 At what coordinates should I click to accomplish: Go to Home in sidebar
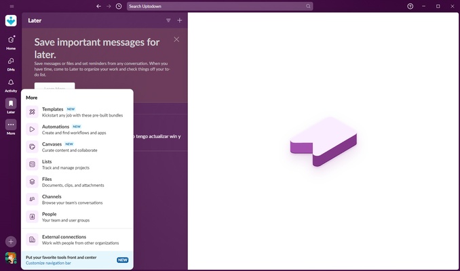[x=11, y=42]
